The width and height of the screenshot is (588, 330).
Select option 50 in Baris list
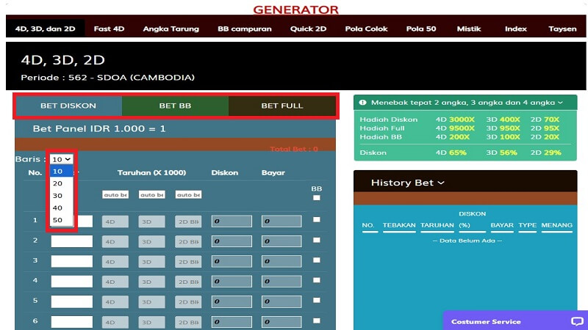pyautogui.click(x=62, y=220)
